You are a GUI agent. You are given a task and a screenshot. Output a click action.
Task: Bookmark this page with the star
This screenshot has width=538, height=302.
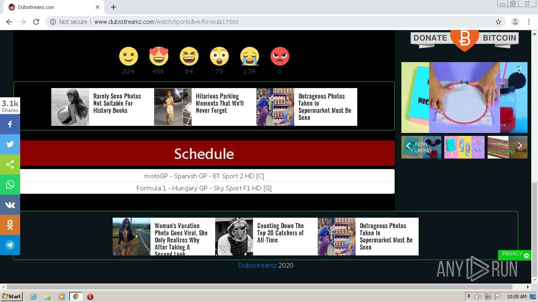pos(498,22)
